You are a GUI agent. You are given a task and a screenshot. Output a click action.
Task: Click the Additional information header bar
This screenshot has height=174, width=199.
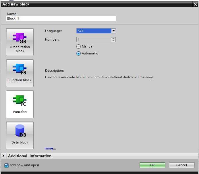(x=99, y=156)
